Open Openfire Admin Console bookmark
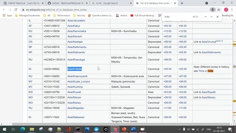The image size is (236, 133). pyautogui.click(x=100, y=16)
